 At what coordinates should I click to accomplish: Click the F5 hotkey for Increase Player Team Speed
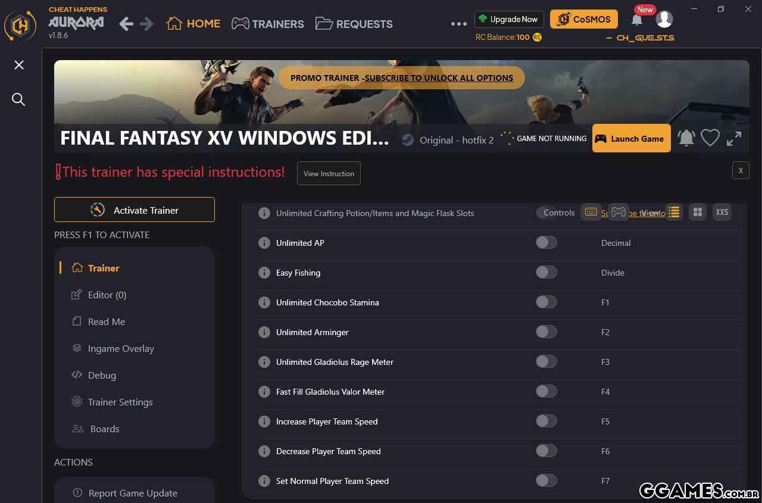605,421
